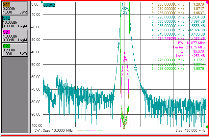Click magenta S21 marker 4 at peak
The height and width of the screenshot is (137, 209).
125,56
